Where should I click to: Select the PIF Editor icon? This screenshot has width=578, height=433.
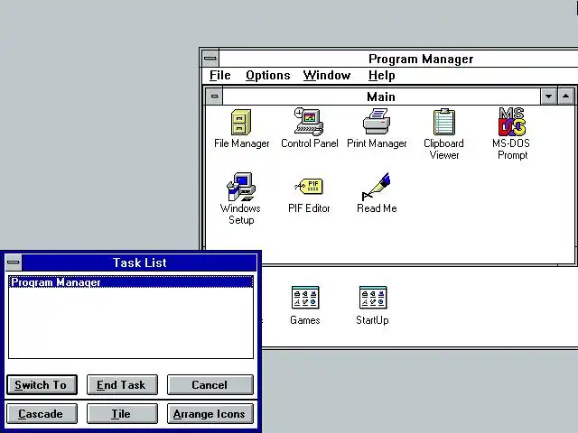pyautogui.click(x=309, y=195)
